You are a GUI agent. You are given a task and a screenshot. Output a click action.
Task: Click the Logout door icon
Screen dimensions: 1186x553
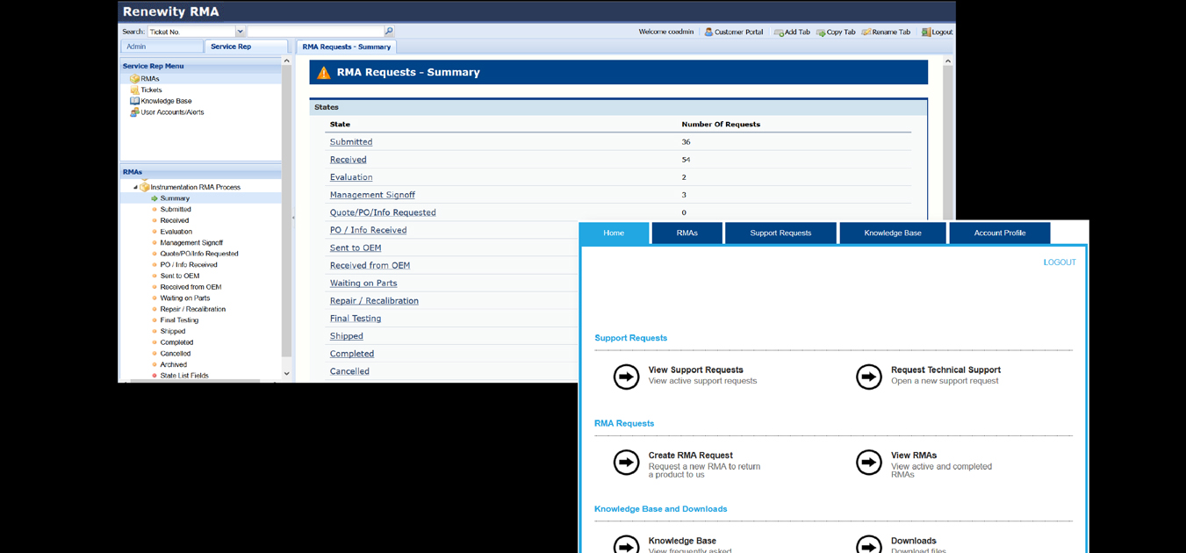coord(925,32)
